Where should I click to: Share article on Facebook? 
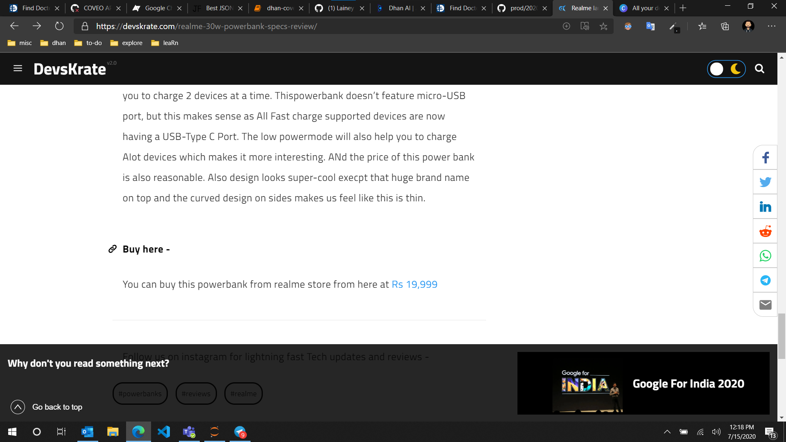click(x=765, y=158)
